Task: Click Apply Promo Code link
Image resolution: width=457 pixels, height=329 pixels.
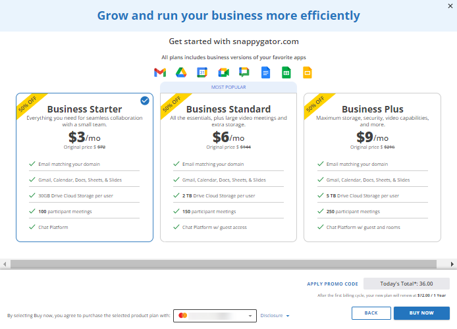Action: [333, 284]
